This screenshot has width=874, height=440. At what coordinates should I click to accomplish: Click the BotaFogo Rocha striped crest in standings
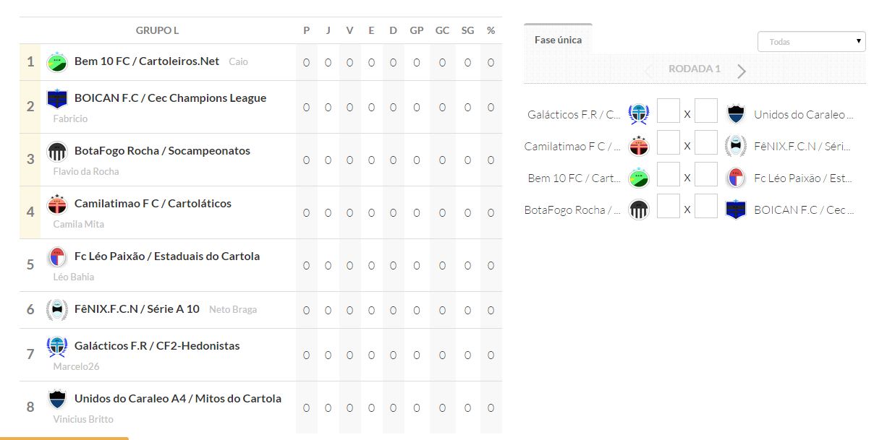tap(56, 151)
